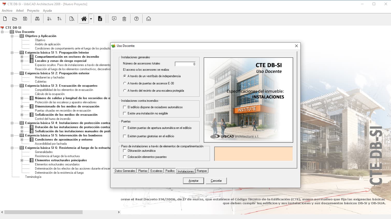Click icon beside Señalización de los medios de evacuación
This screenshot has width=391, height=219.
click(32, 115)
